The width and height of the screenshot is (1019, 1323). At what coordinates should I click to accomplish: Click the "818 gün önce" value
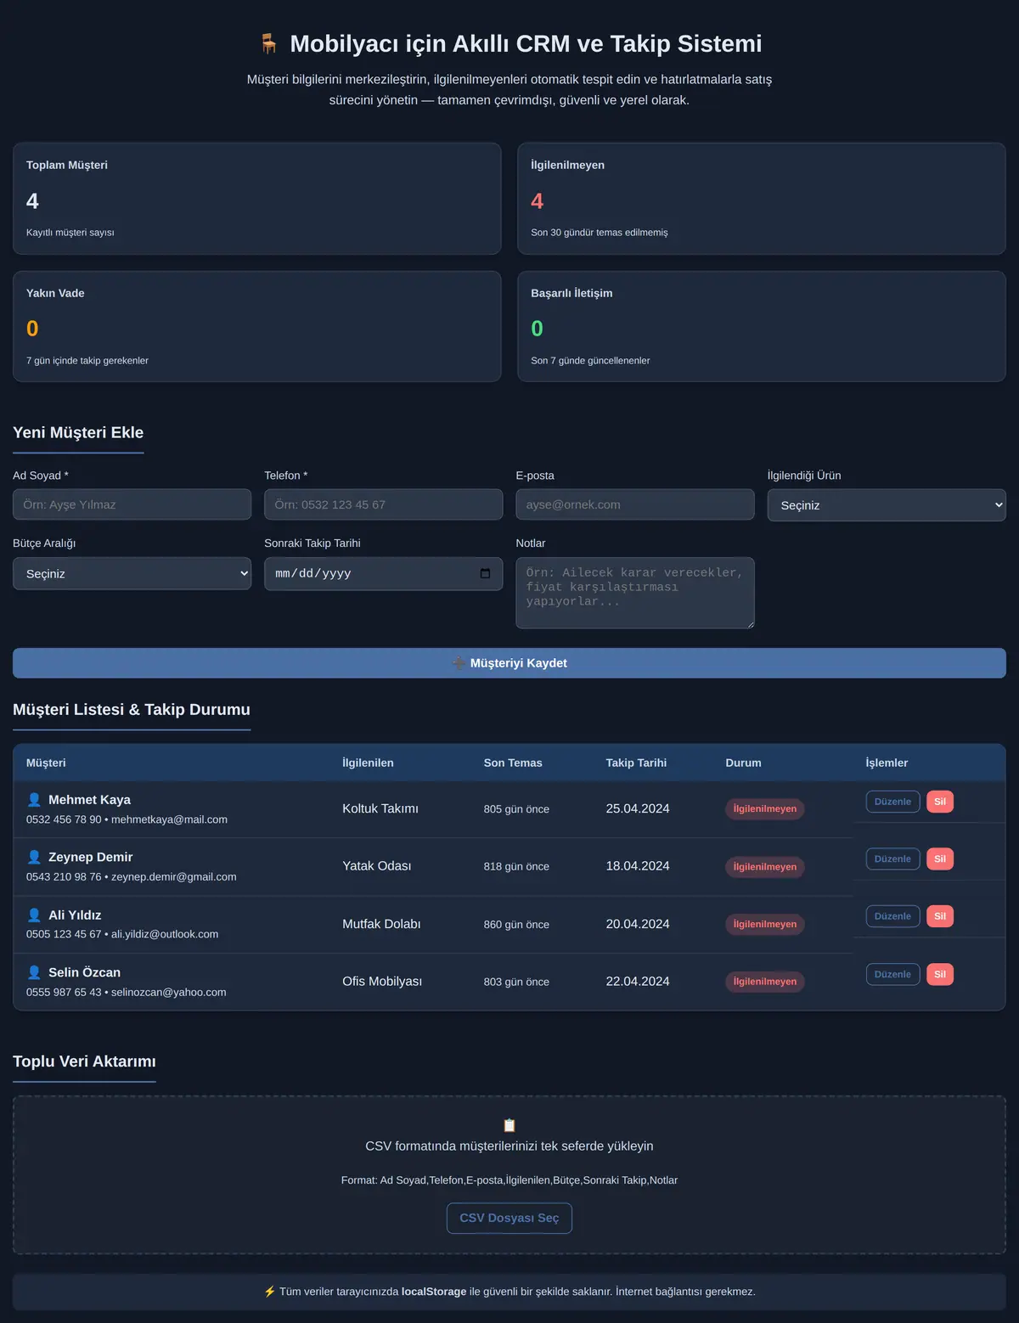click(x=516, y=867)
